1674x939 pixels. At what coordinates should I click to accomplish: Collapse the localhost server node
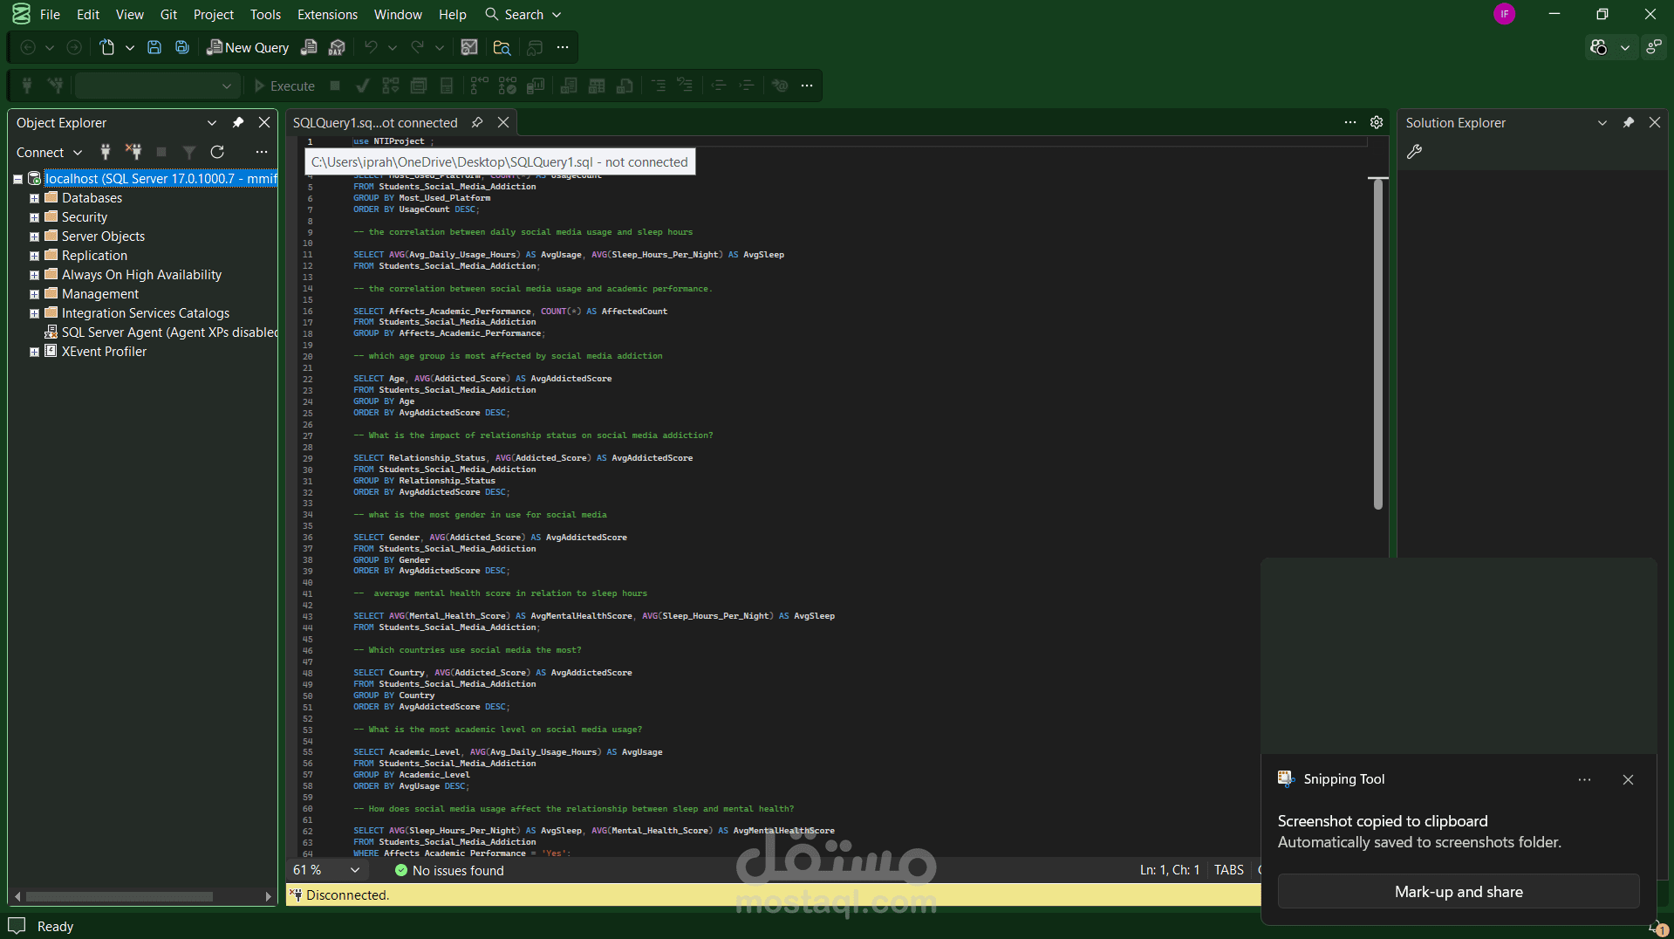coord(17,180)
